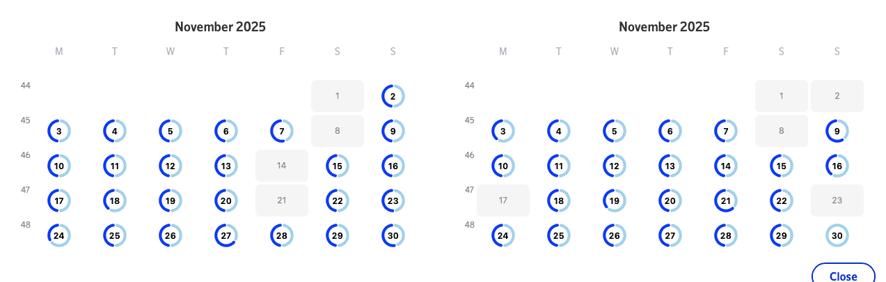This screenshot has width=886, height=282.
Task: Select November 27 in left calendar
Action: (226, 235)
